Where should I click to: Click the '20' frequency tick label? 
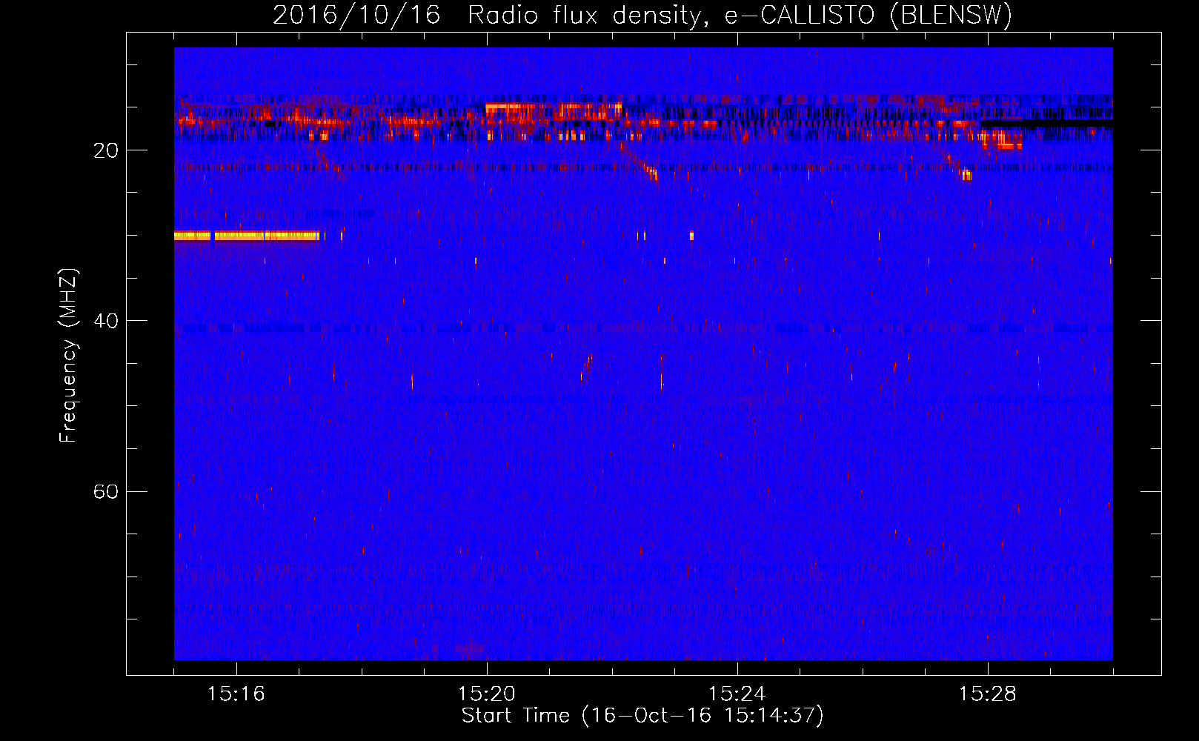click(x=106, y=150)
